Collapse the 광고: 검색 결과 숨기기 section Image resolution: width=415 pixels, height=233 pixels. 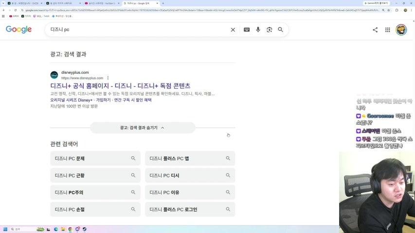(x=143, y=128)
